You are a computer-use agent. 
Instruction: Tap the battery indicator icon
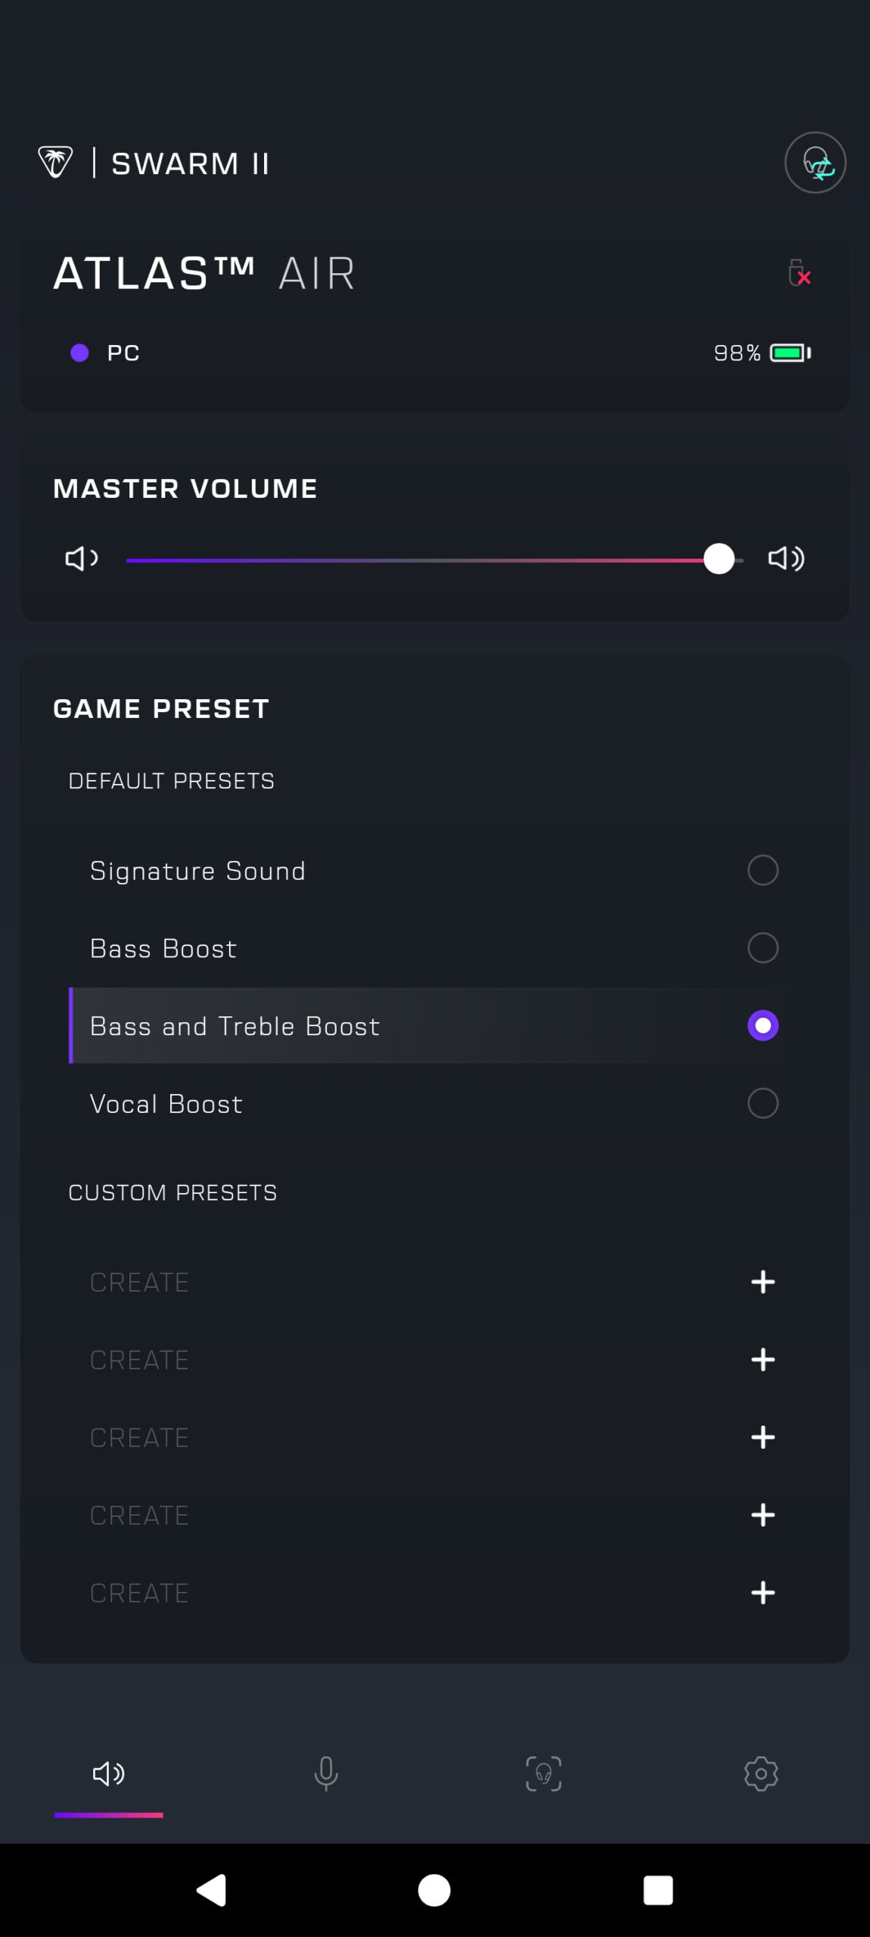click(790, 353)
